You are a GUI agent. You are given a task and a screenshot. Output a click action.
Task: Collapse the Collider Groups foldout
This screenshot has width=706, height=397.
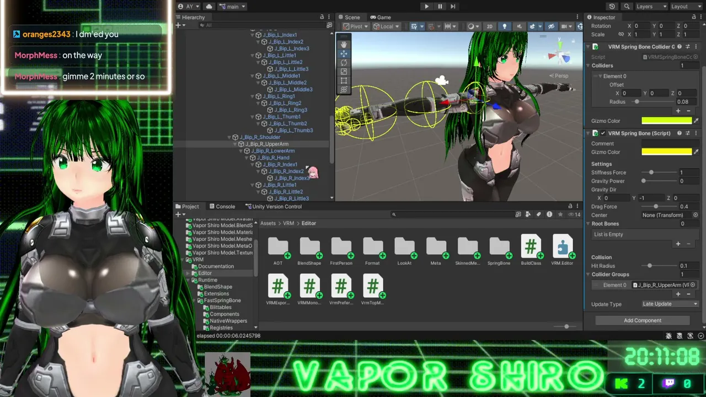(x=589, y=275)
